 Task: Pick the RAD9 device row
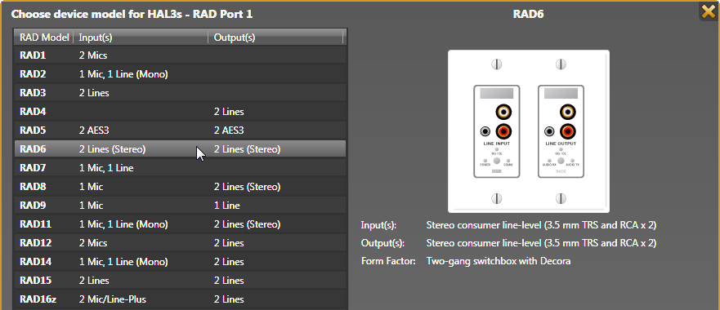[180, 206]
